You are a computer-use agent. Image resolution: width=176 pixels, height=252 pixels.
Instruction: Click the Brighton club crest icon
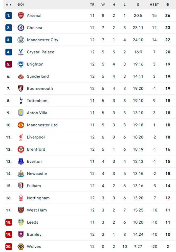(21, 64)
